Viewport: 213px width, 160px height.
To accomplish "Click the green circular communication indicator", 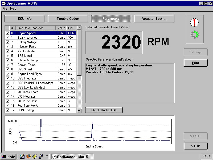I will click(x=195, y=35).
